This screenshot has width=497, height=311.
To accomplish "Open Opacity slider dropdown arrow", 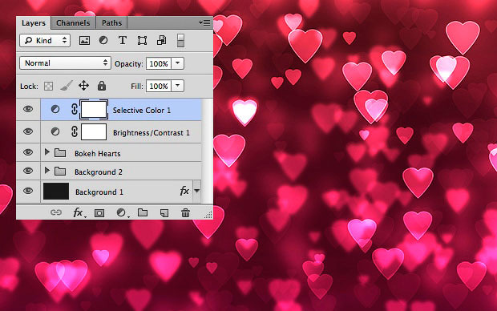I will click(x=177, y=63).
